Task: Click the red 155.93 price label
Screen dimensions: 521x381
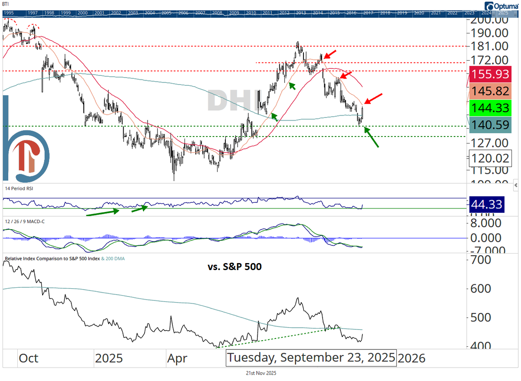Action: (x=490, y=74)
